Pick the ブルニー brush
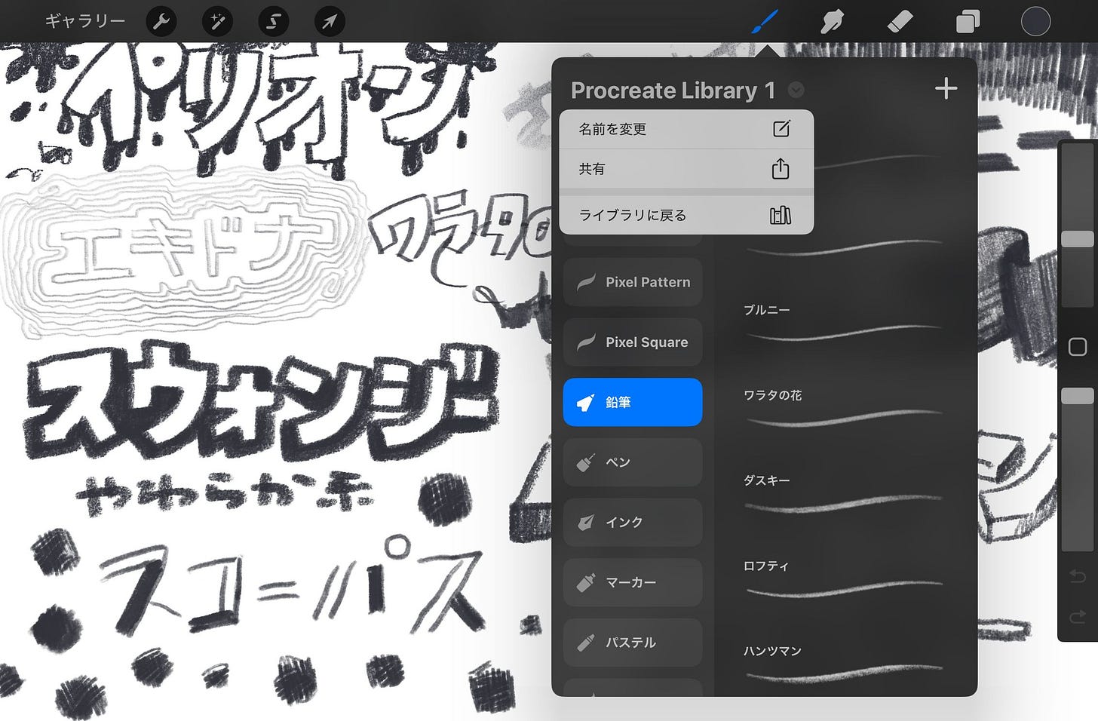Viewport: 1098px width, 721px height. pos(845,324)
